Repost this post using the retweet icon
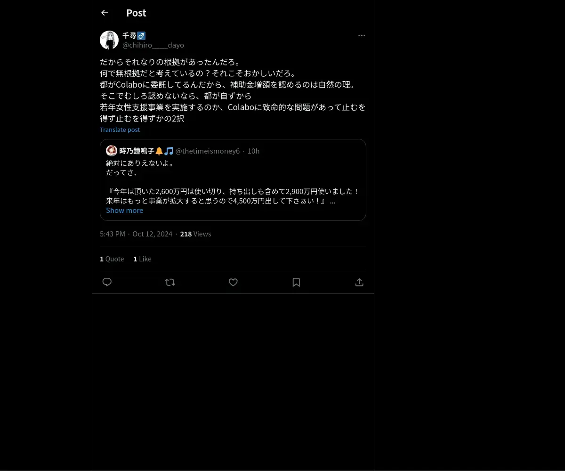The height and width of the screenshot is (471, 565). [170, 282]
